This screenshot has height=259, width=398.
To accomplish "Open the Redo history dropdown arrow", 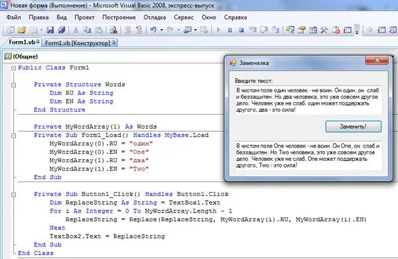I will click(178, 30).
